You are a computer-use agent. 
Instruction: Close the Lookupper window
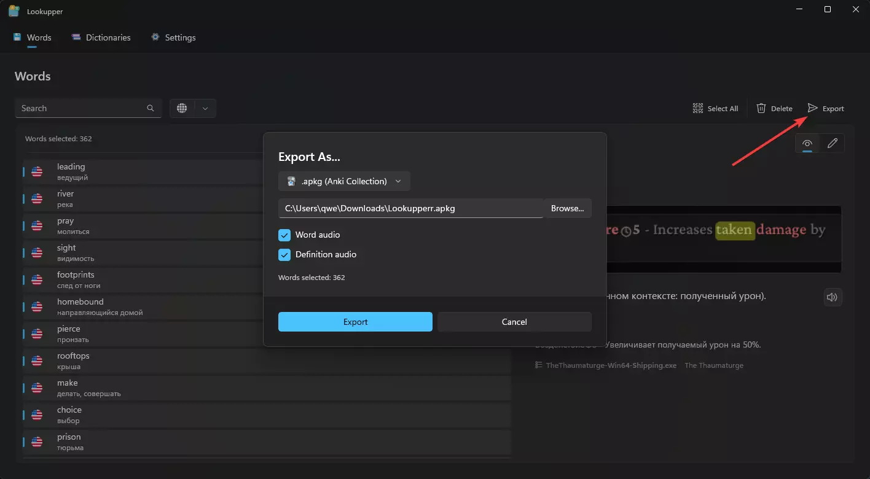[856, 9]
